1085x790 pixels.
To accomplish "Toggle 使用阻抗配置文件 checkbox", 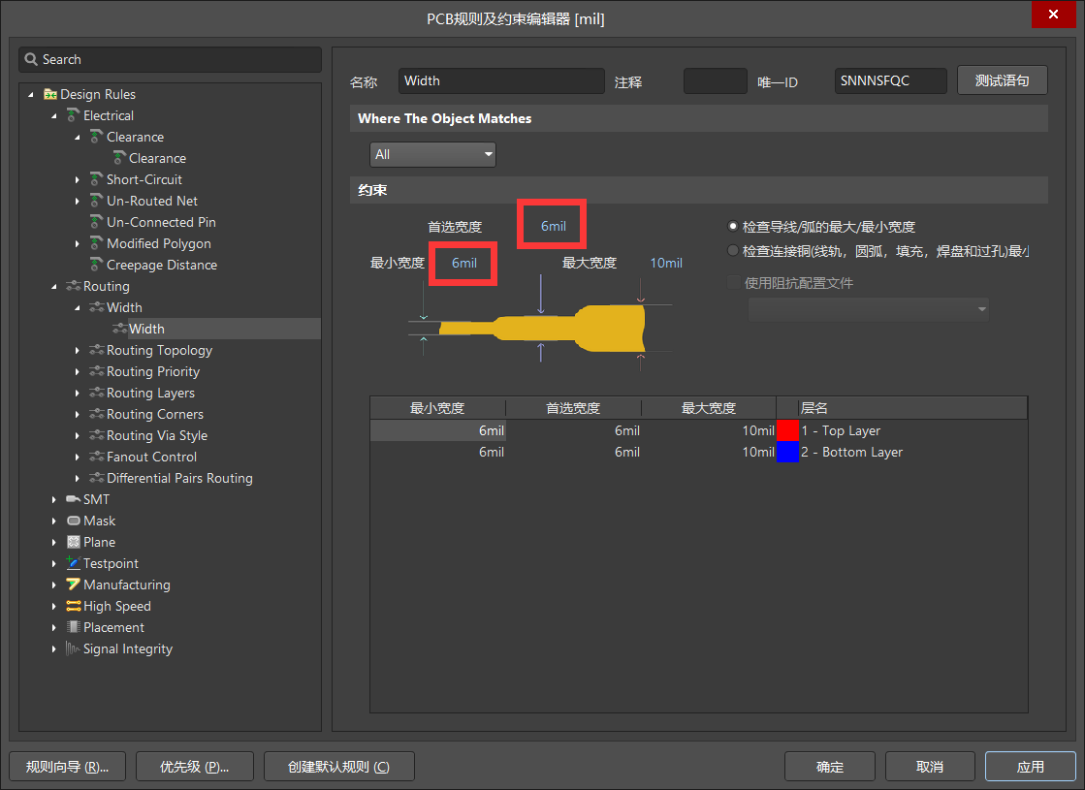I will pos(733,282).
